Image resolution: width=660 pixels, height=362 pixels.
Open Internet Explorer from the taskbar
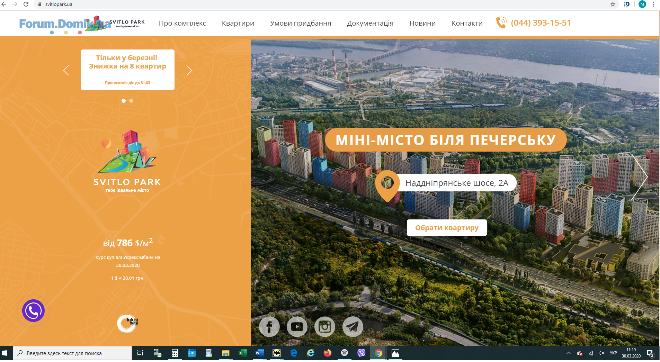click(x=311, y=353)
